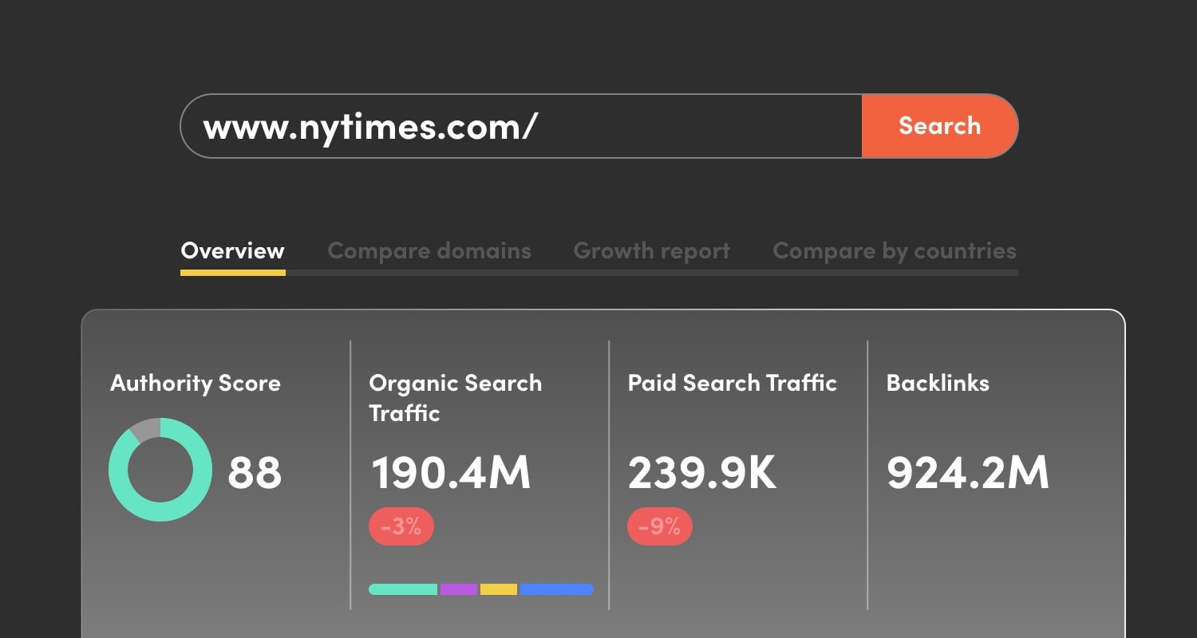
Task: Click the yellow segment of the traffic bar
Action: click(x=497, y=589)
